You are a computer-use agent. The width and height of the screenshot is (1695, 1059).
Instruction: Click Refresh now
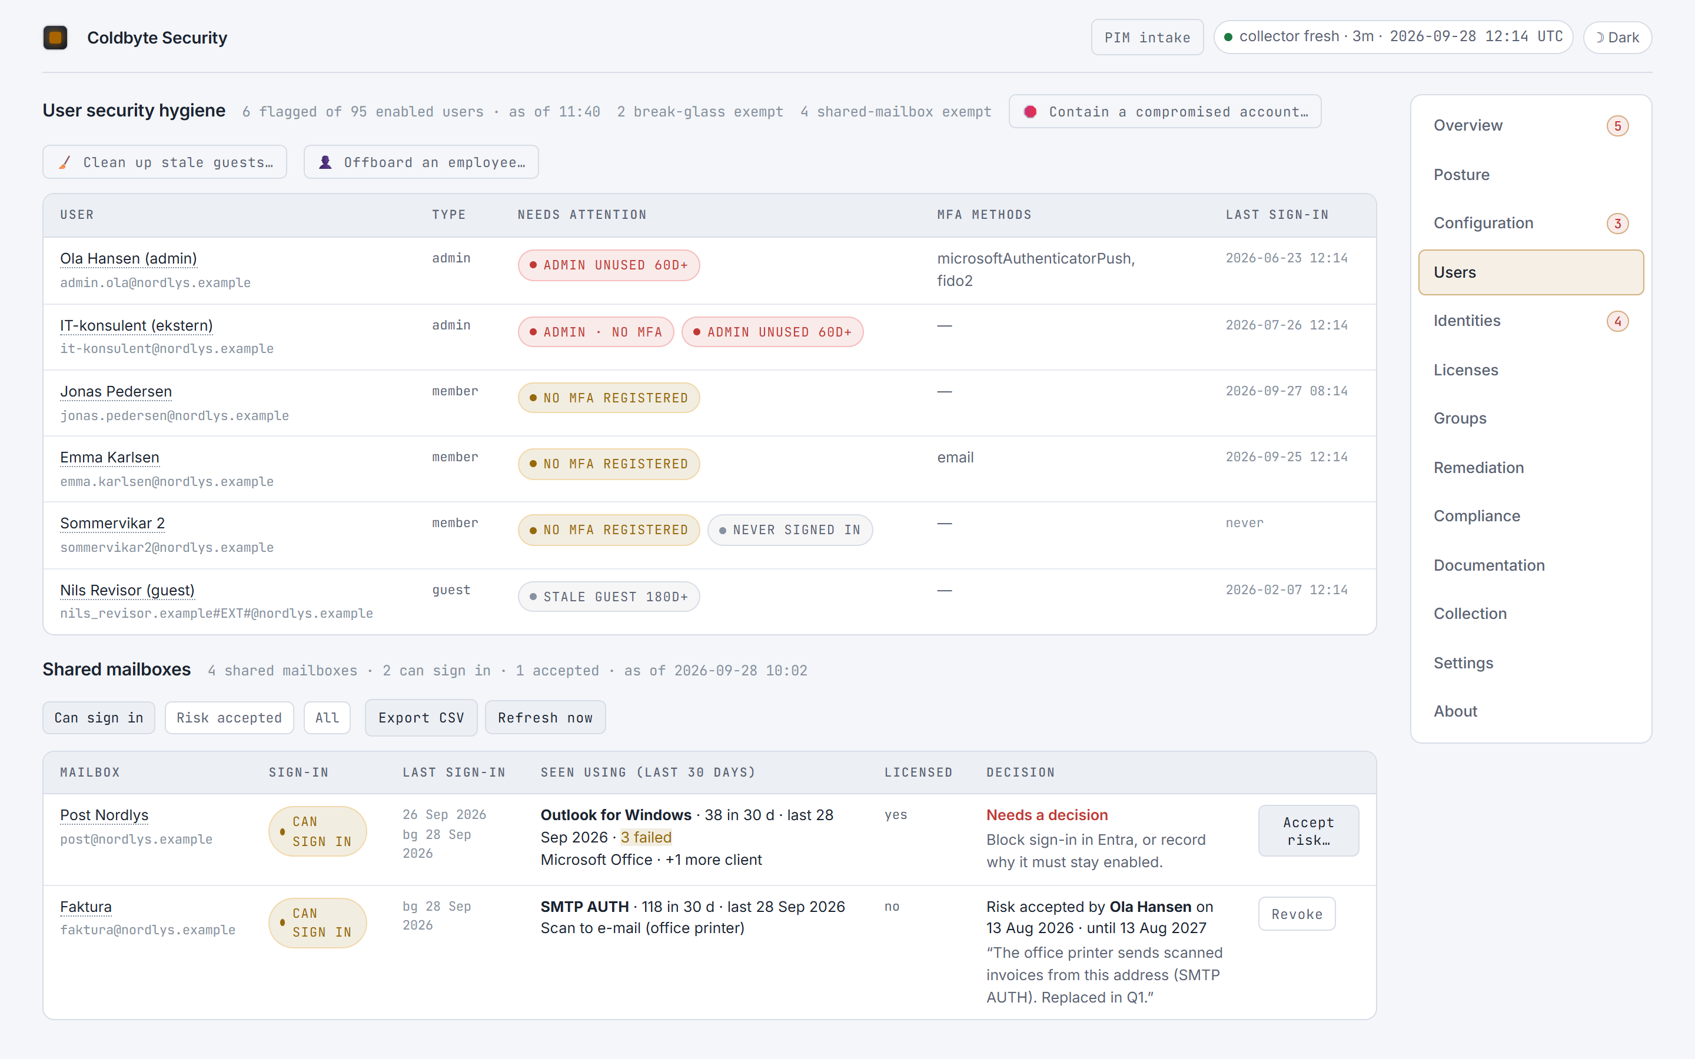point(545,718)
